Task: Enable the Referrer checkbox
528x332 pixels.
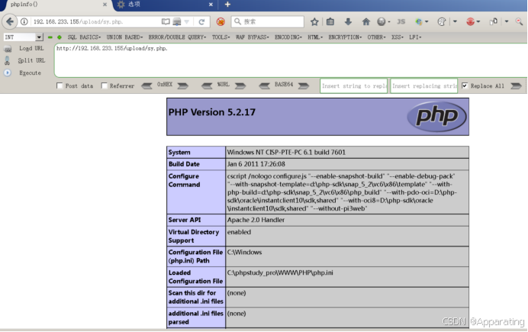Action: click(x=105, y=85)
